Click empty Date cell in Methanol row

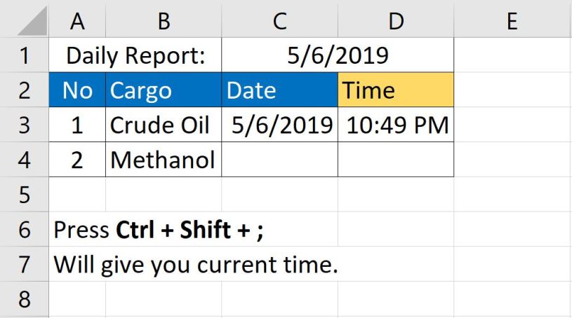coord(279,160)
